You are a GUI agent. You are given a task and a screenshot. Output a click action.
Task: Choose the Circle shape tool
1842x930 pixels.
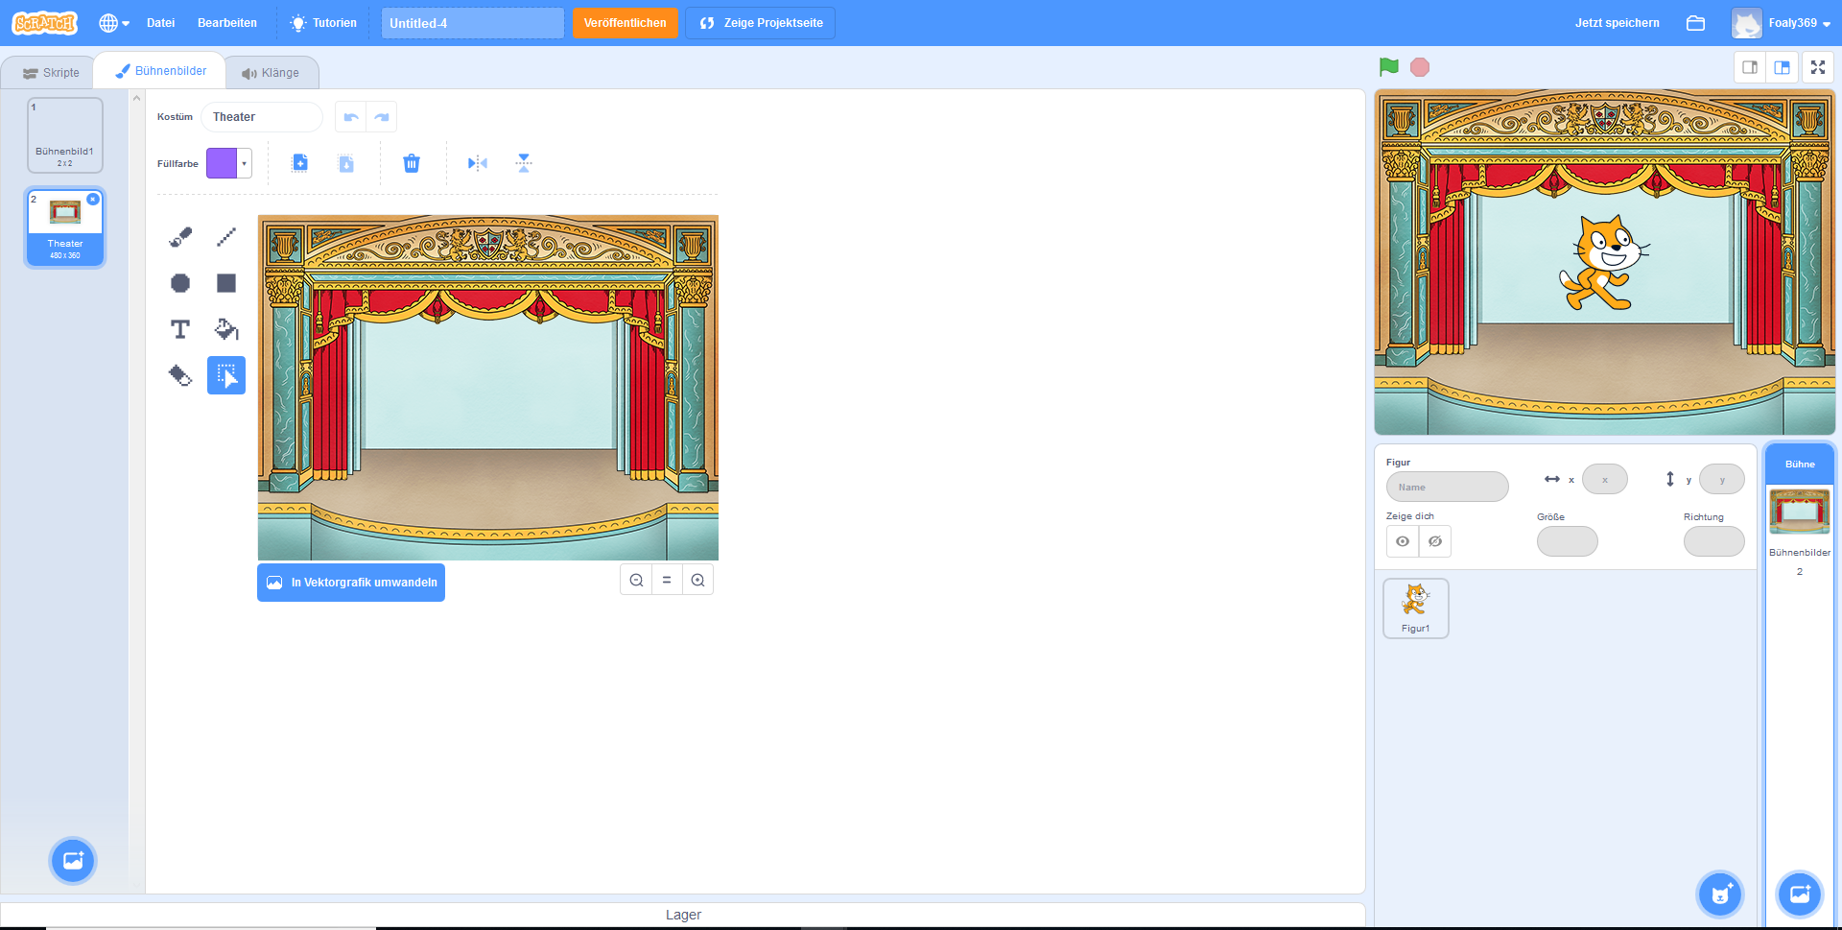pyautogui.click(x=180, y=283)
